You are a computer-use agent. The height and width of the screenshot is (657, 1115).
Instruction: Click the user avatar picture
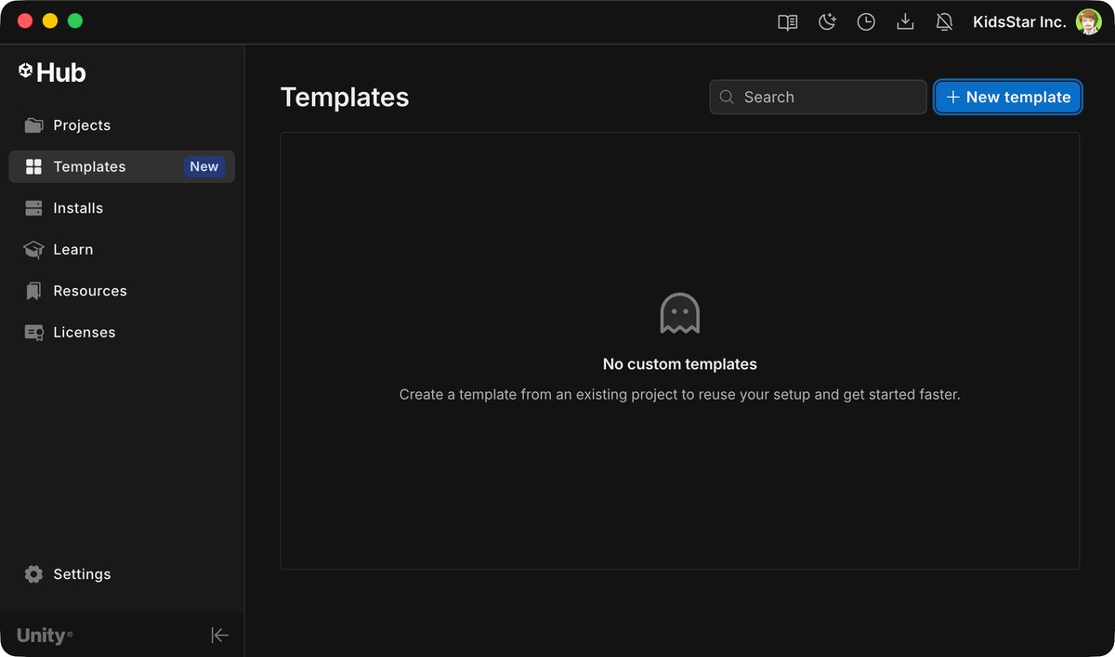[x=1089, y=22]
